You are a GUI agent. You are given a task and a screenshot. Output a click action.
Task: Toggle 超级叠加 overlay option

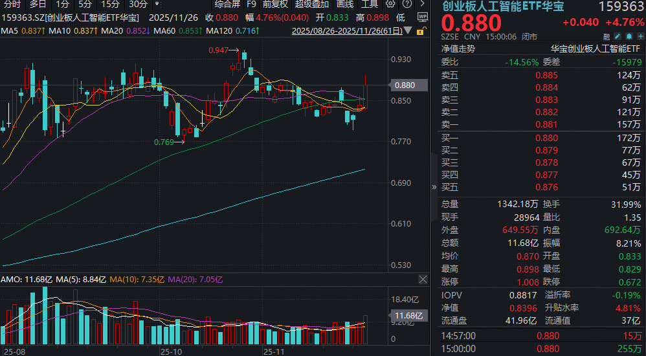point(312,4)
